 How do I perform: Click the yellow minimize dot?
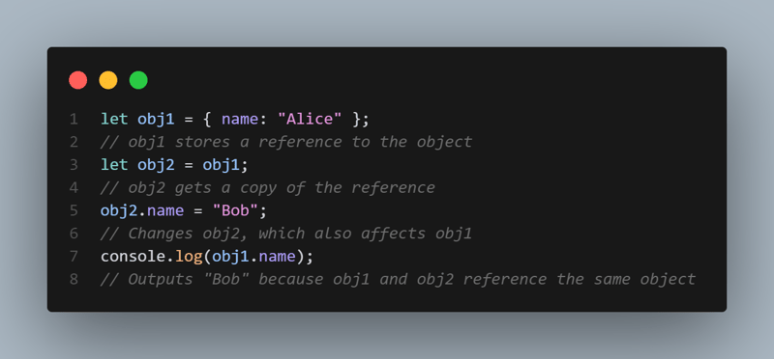pos(108,80)
